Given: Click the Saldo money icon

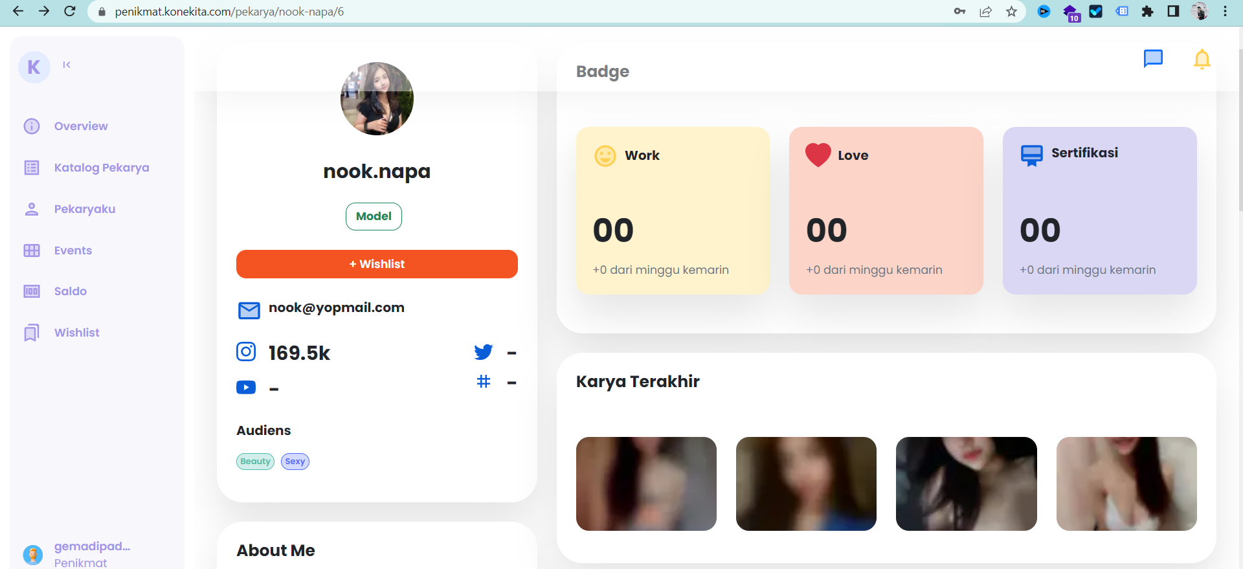Looking at the screenshot, I should pyautogui.click(x=32, y=291).
